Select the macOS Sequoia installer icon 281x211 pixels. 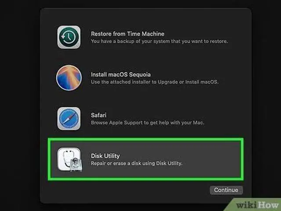click(x=69, y=78)
